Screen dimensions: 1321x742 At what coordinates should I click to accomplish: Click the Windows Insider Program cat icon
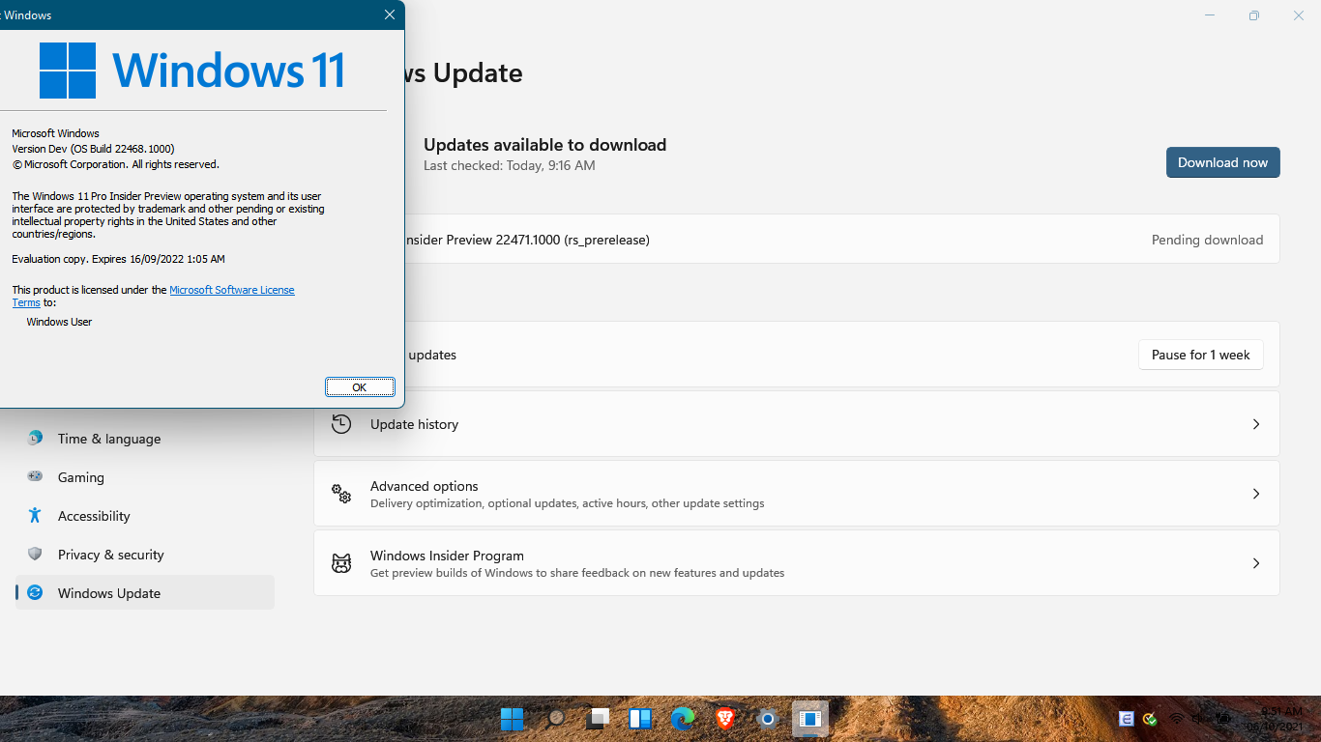pyautogui.click(x=341, y=563)
